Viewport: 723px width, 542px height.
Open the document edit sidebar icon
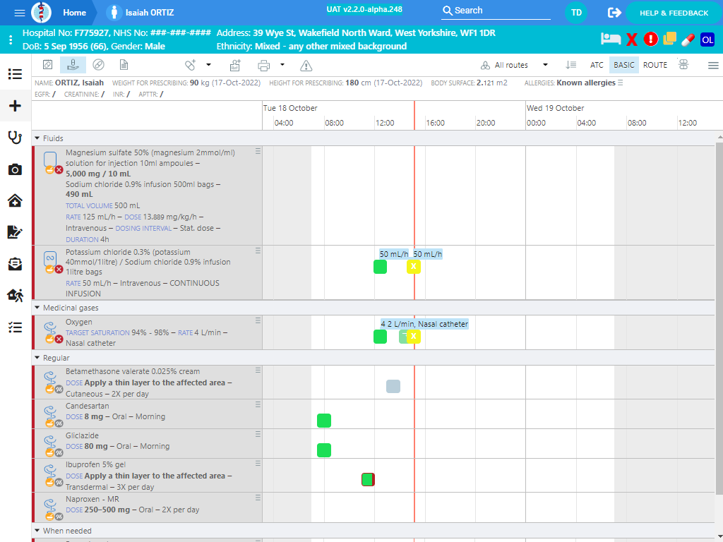(16, 231)
